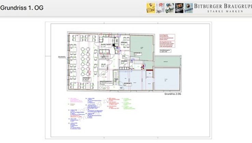
Task: Click the large light-blue room at far right
Action: pos(167,79)
